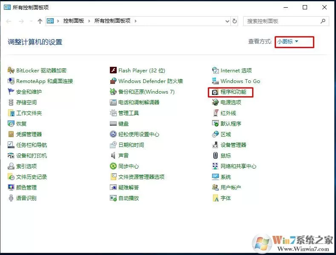The height and width of the screenshot is (255, 336).
Task: Click the 索引选项 icon
Action: pos(11,166)
